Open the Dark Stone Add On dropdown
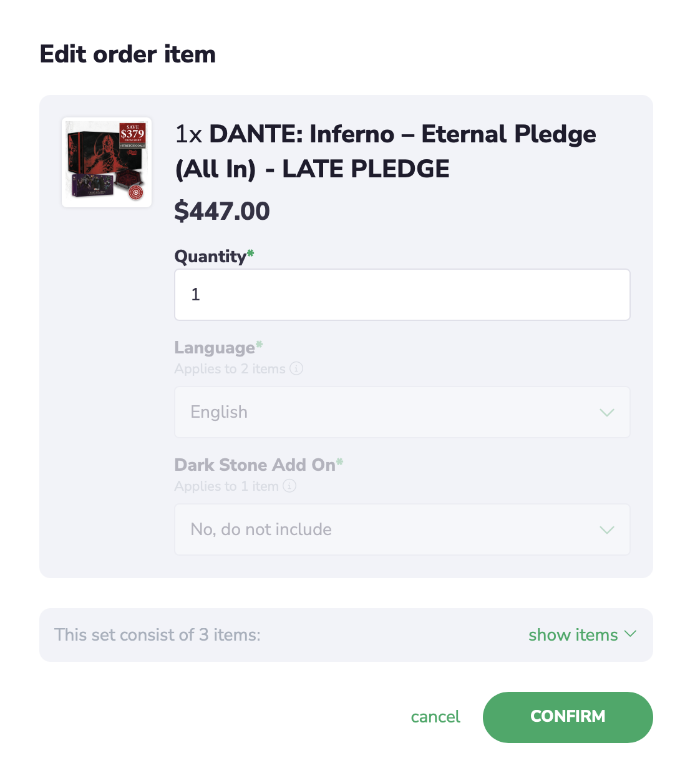The image size is (690, 778). coord(402,529)
